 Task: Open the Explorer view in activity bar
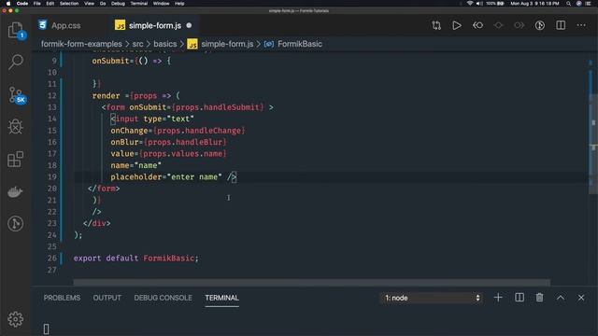(x=16, y=31)
